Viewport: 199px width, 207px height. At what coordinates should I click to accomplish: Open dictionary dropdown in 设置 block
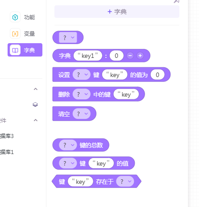[82, 74]
